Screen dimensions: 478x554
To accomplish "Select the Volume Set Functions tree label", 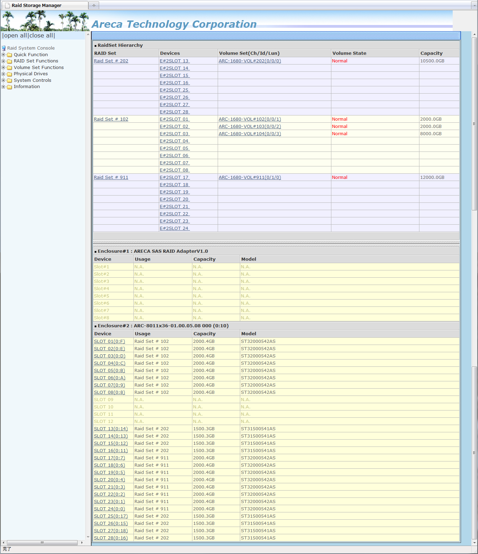I will tap(38, 68).
